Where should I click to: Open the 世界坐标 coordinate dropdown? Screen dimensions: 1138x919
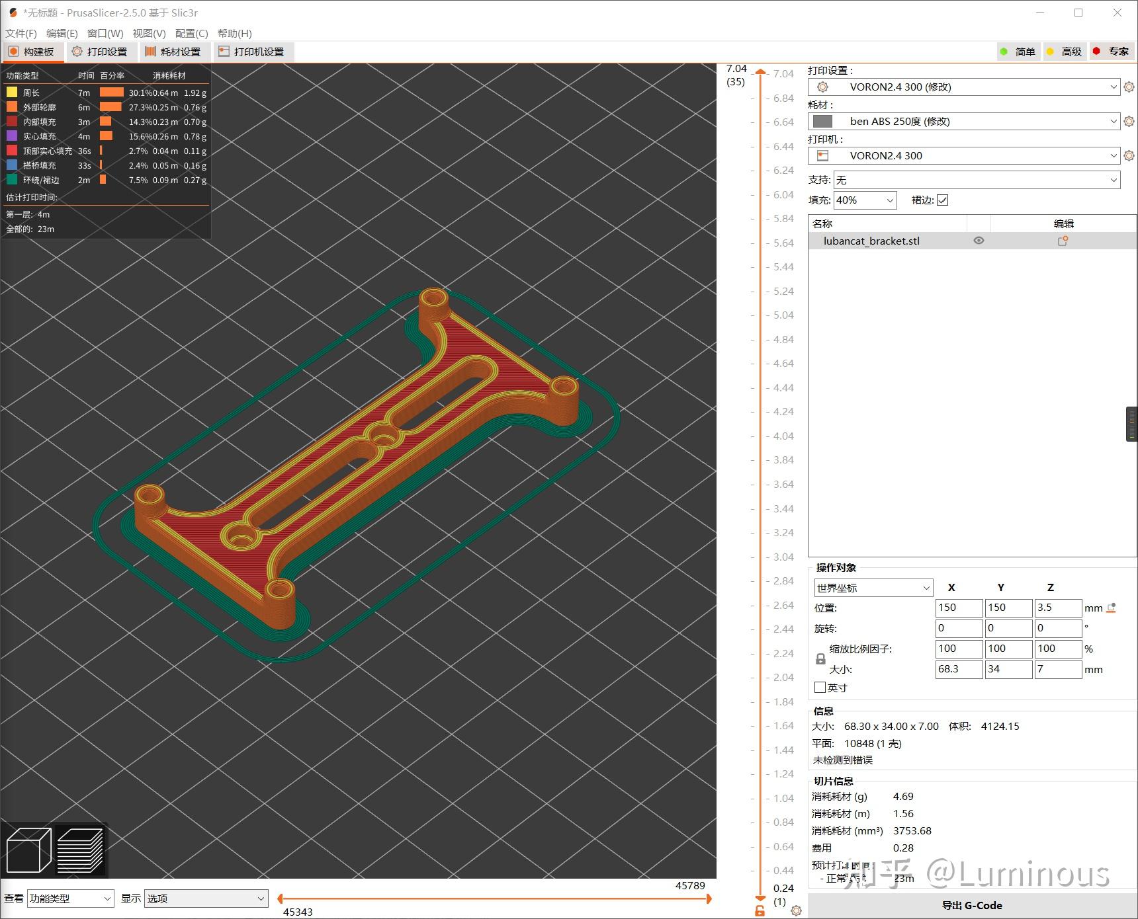tap(872, 587)
